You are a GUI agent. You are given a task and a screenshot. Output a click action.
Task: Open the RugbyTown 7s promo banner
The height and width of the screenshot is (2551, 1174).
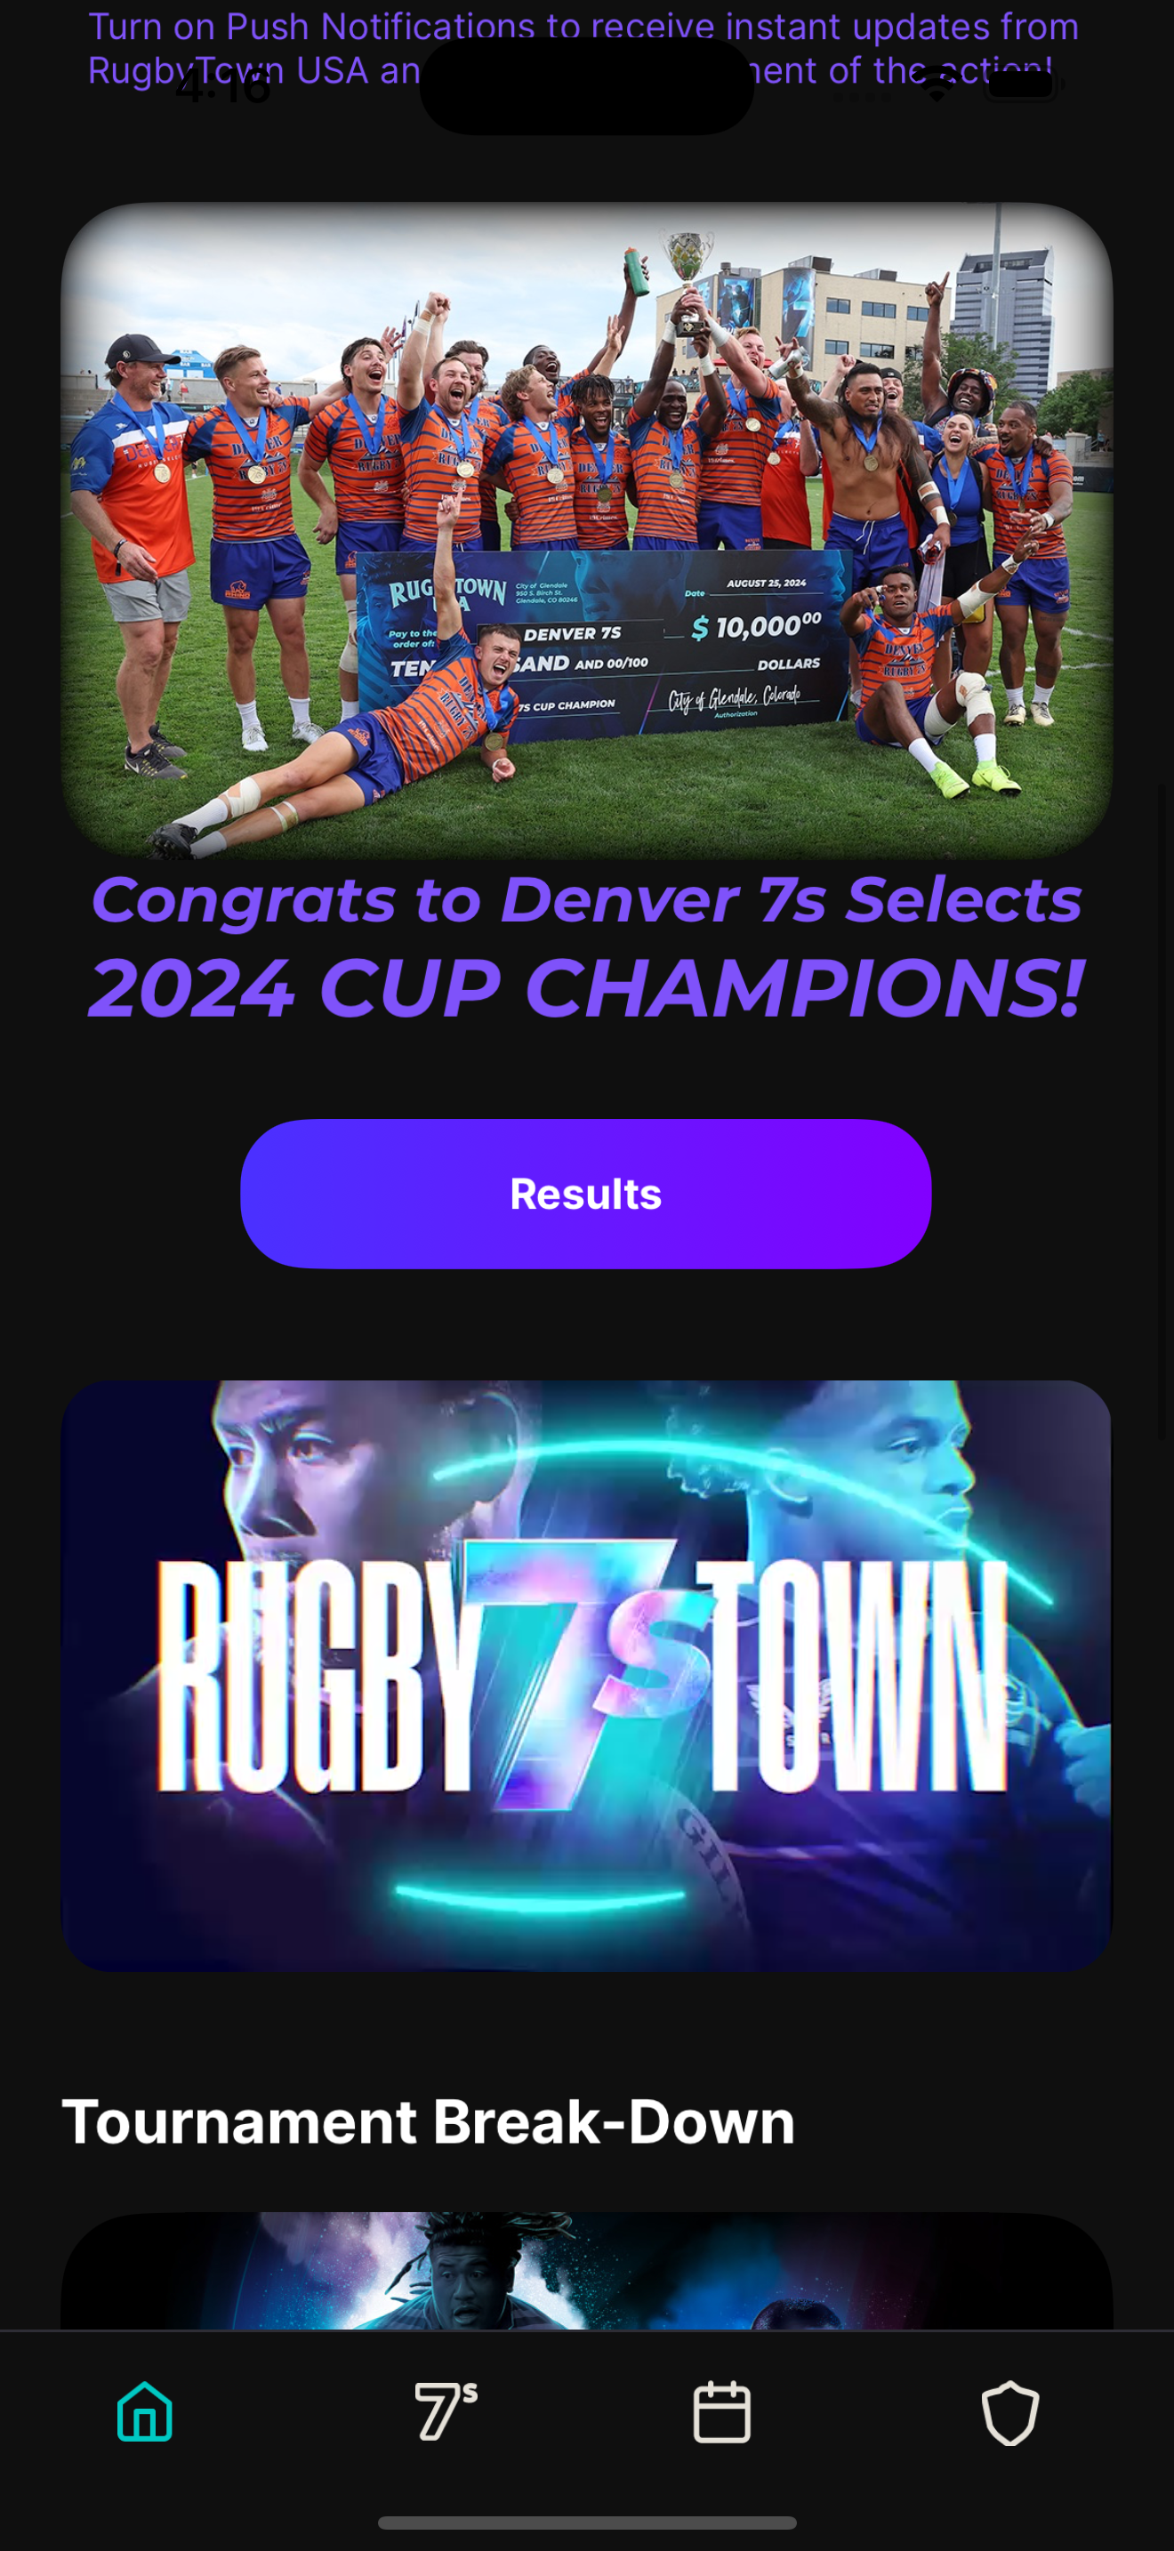point(587,1676)
